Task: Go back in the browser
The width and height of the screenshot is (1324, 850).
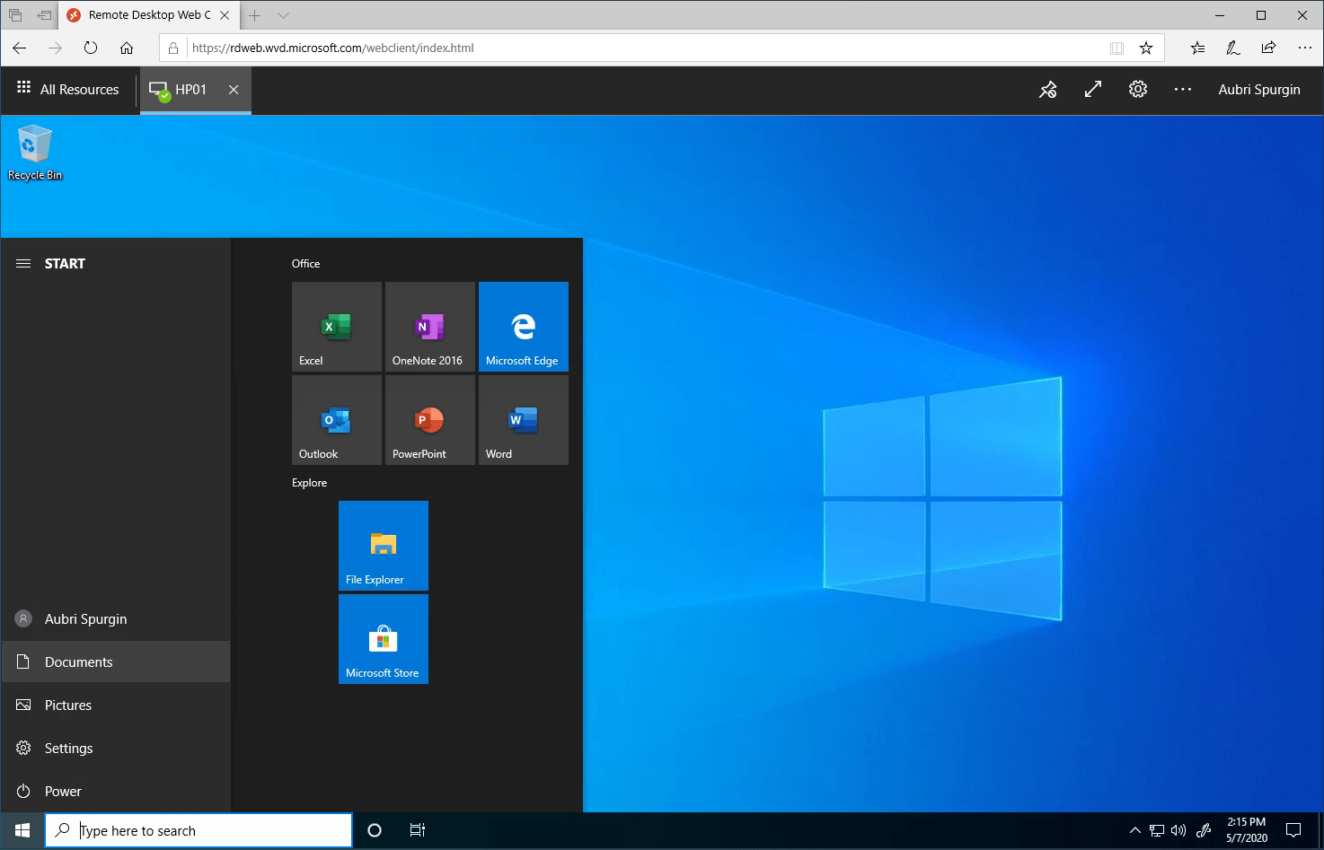Action: [x=20, y=48]
